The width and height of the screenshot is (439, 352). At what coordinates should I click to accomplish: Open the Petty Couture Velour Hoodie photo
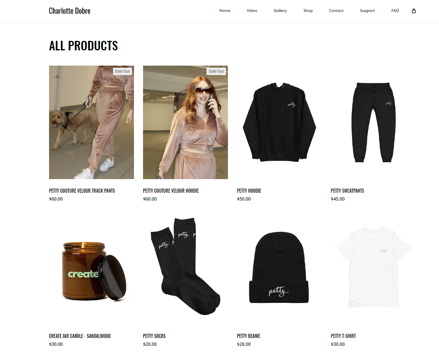tap(185, 122)
